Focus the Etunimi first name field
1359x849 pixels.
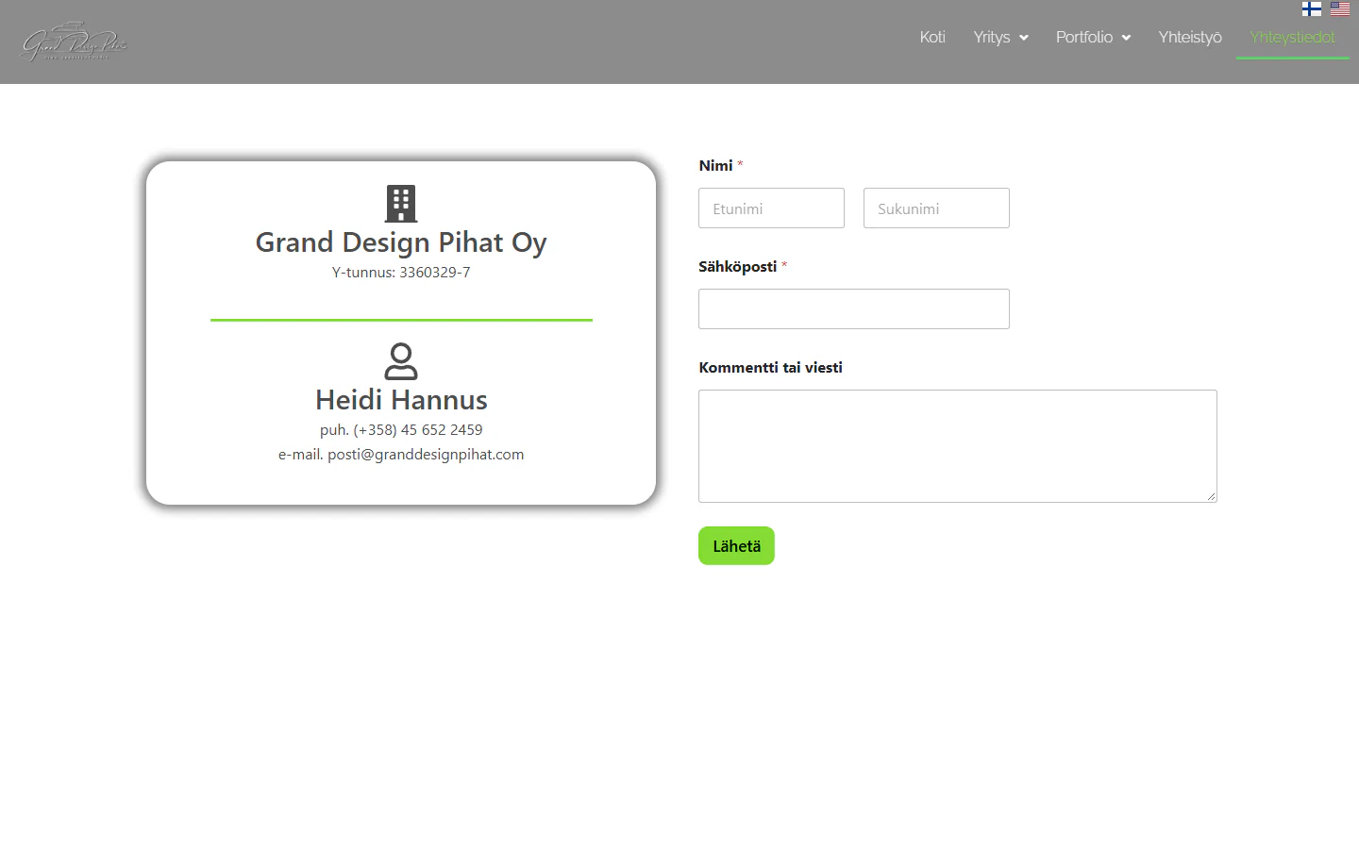771,208
